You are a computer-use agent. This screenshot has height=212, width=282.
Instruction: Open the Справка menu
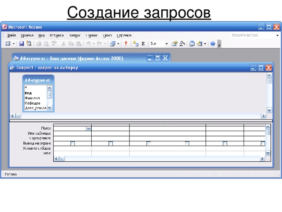coord(124,35)
